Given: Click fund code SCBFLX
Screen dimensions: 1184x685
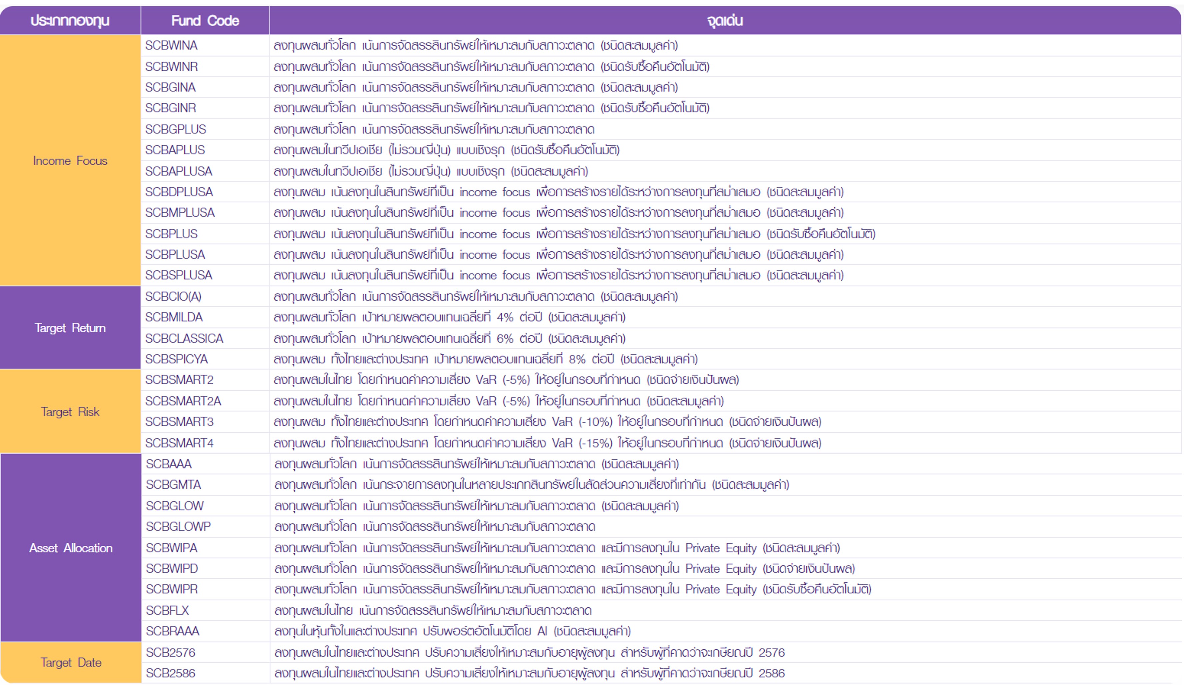Looking at the screenshot, I should click(167, 610).
